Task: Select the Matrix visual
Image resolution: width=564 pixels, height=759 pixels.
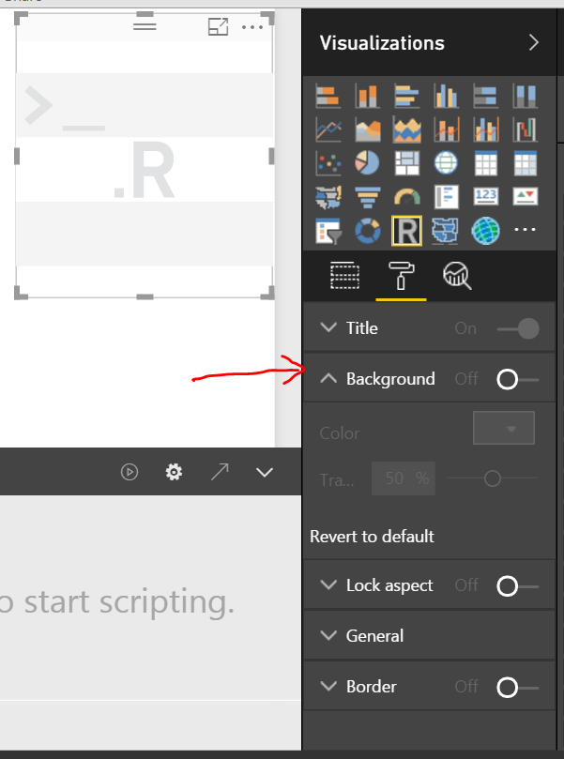Action: point(526,163)
